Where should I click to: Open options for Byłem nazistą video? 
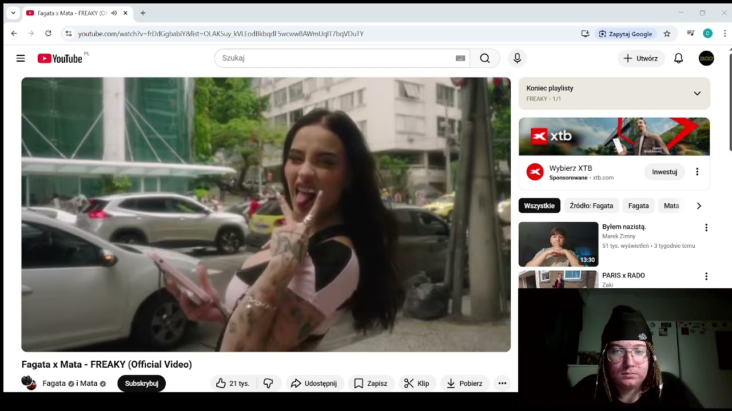(x=706, y=228)
